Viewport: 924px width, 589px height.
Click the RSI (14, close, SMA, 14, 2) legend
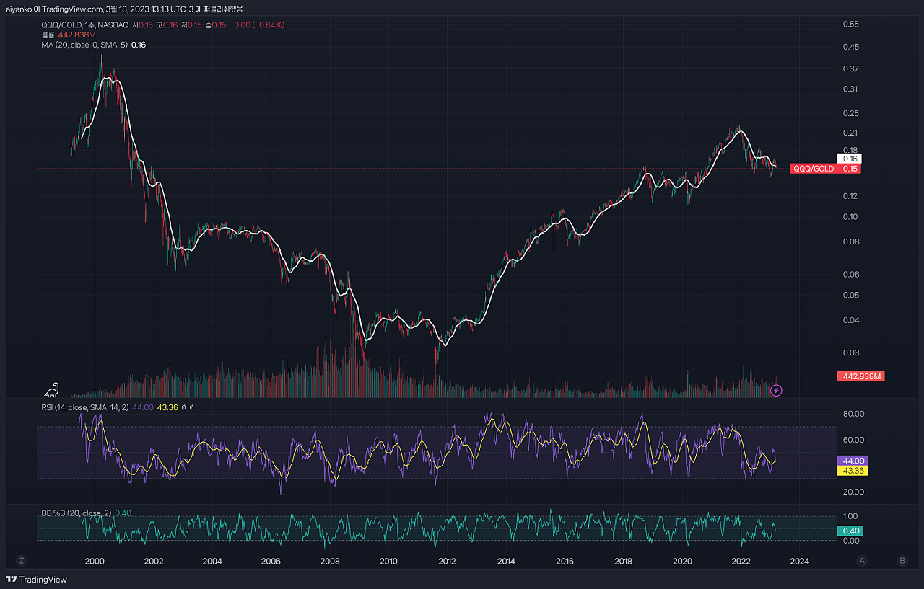coord(84,407)
